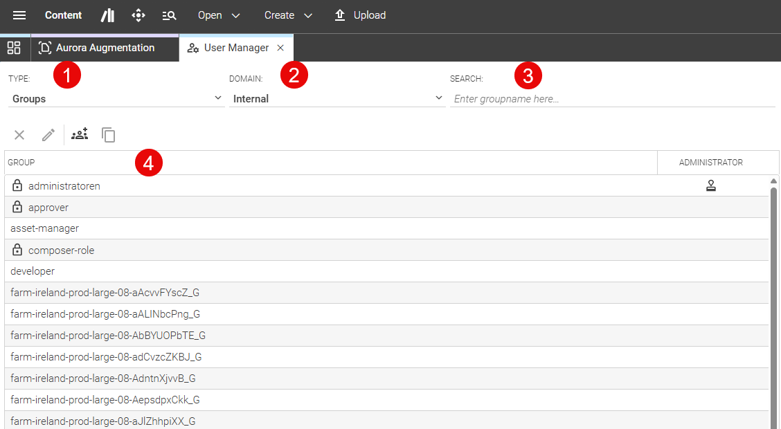The width and height of the screenshot is (781, 429).
Task: Delete the selected group with the X icon
Action: click(x=19, y=135)
